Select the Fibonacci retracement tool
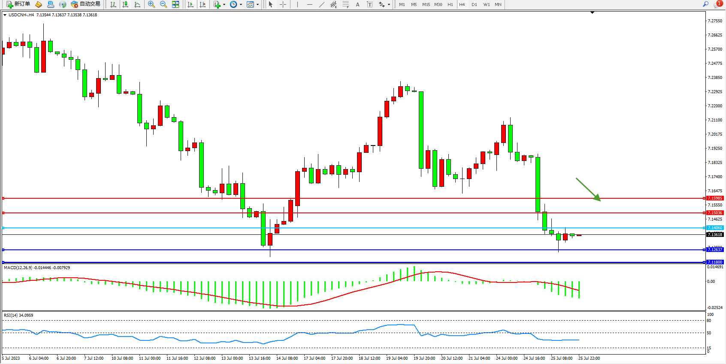The width and height of the screenshot is (726, 364). pos(345,4)
